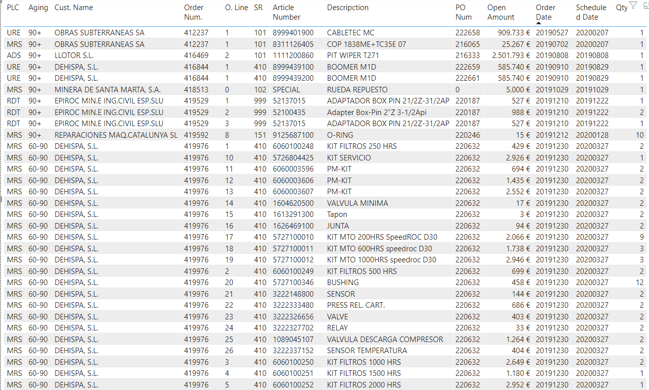
Task: Click the VALVULA DESCARGA COMPRESOR cell
Action: [x=385, y=340]
